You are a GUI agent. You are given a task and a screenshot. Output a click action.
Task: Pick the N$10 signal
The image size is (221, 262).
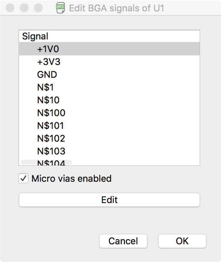[48, 100]
